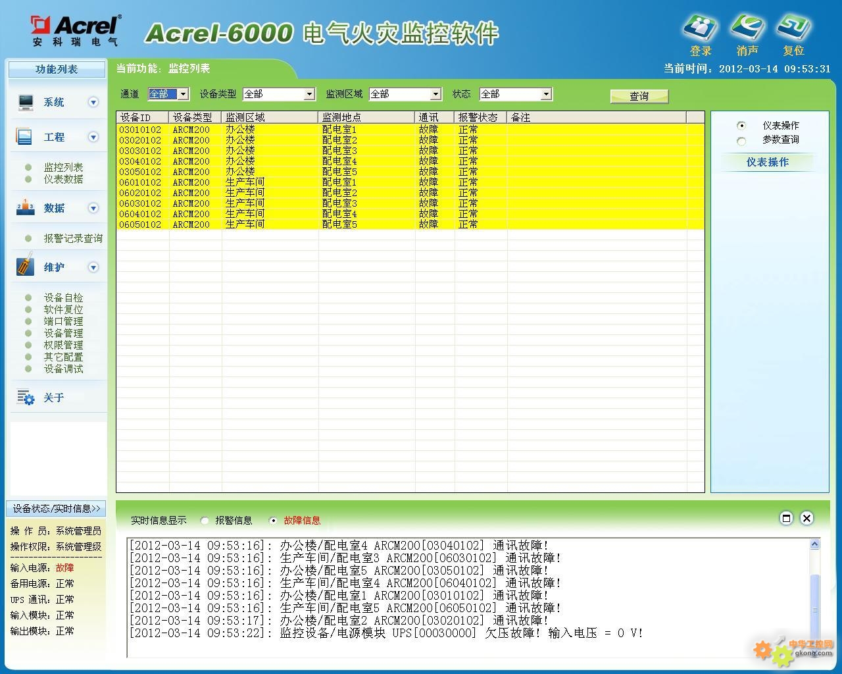Expand 设备状态/实时信息 panel header
Screen dimensions: 842x674
point(56,508)
